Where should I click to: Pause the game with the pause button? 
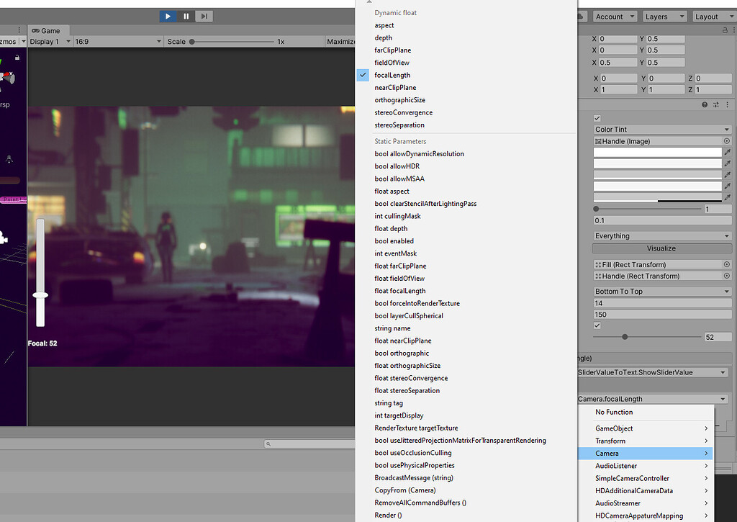186,17
